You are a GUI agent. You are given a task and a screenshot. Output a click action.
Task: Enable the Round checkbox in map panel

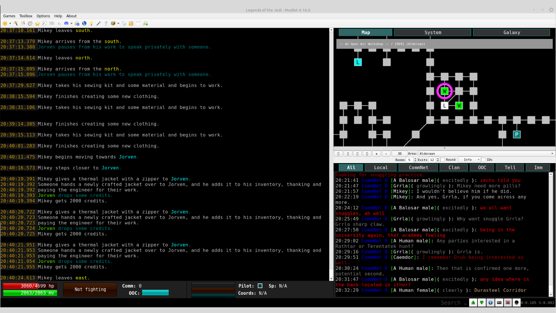(x=443, y=160)
